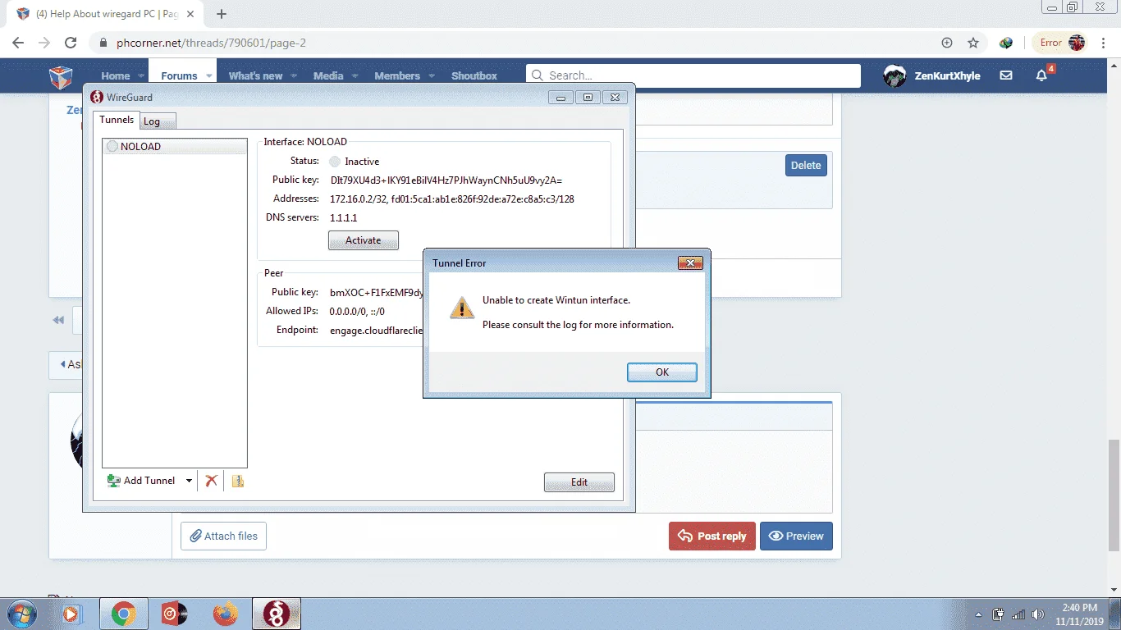The image size is (1121, 630).
Task: Click the Edit button in WireGuard
Action: (x=579, y=482)
